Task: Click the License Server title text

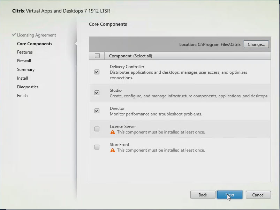Action: [x=123, y=127]
